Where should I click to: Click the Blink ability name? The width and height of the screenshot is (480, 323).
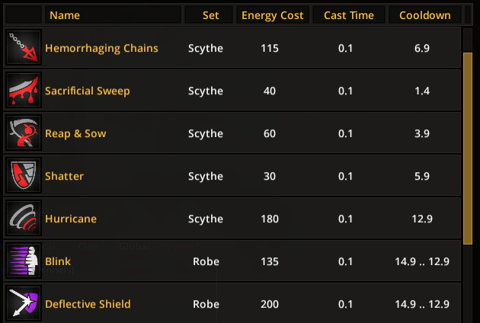(58, 261)
